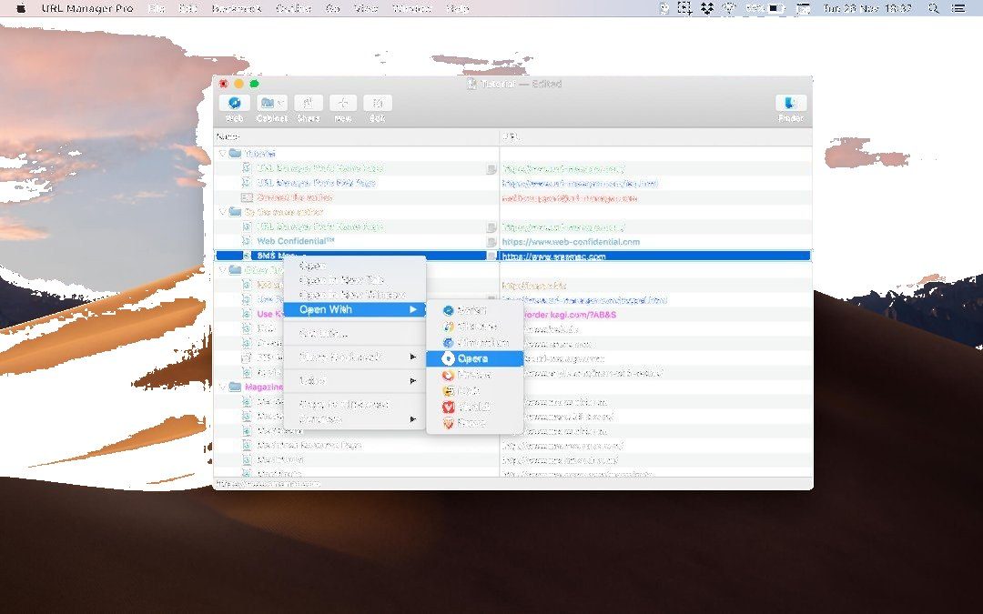Open the Notification Center menu bar icon
Viewport: 983px width, 614px height.
tap(958, 8)
